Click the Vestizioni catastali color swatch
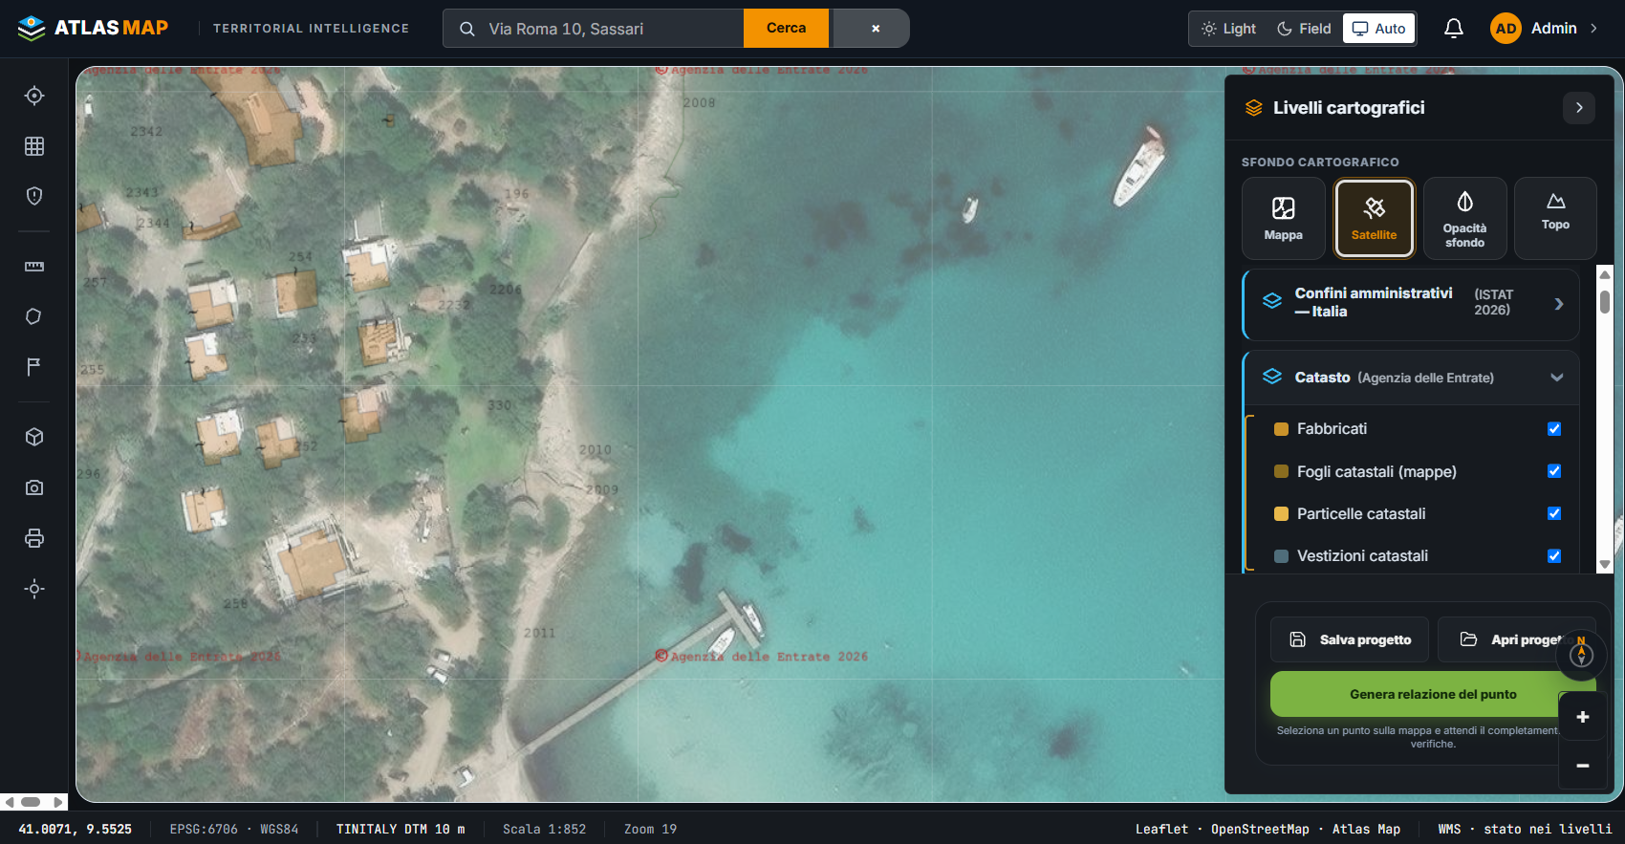Image resolution: width=1625 pixels, height=844 pixels. point(1282,556)
